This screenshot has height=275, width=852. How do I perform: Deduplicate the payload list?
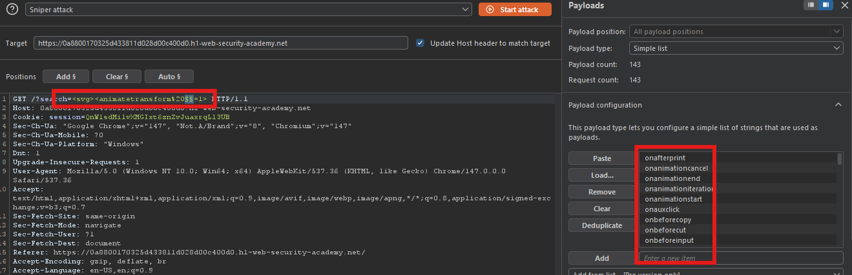pos(601,225)
